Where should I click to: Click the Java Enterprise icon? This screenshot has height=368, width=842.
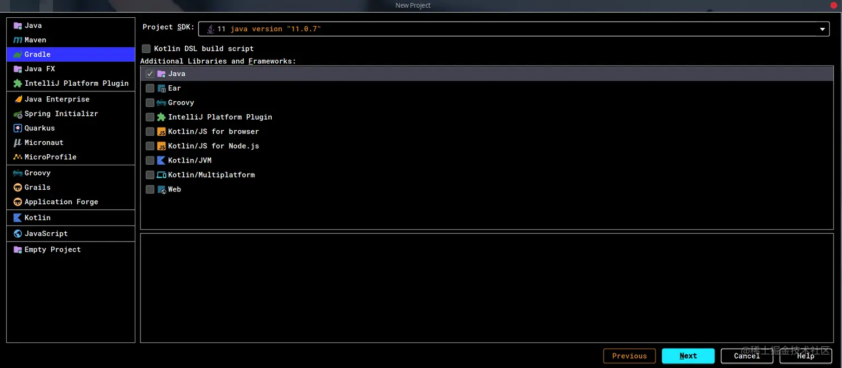click(x=18, y=99)
